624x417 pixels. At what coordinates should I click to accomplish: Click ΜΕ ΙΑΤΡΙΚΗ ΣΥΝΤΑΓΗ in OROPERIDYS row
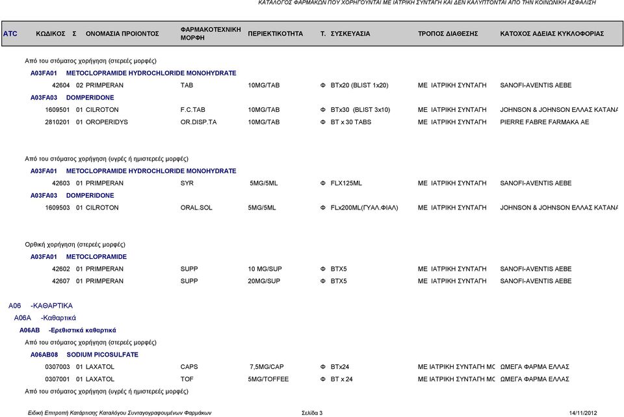(452, 122)
